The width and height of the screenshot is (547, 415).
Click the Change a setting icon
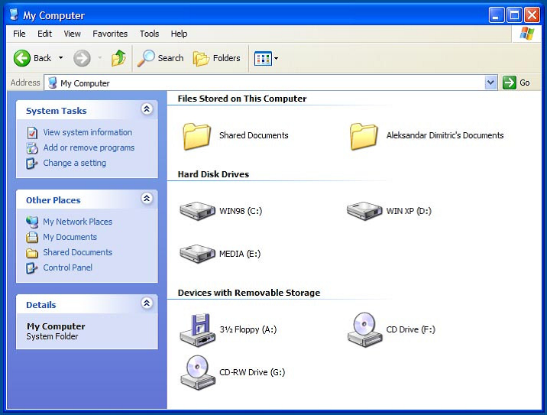(32, 163)
